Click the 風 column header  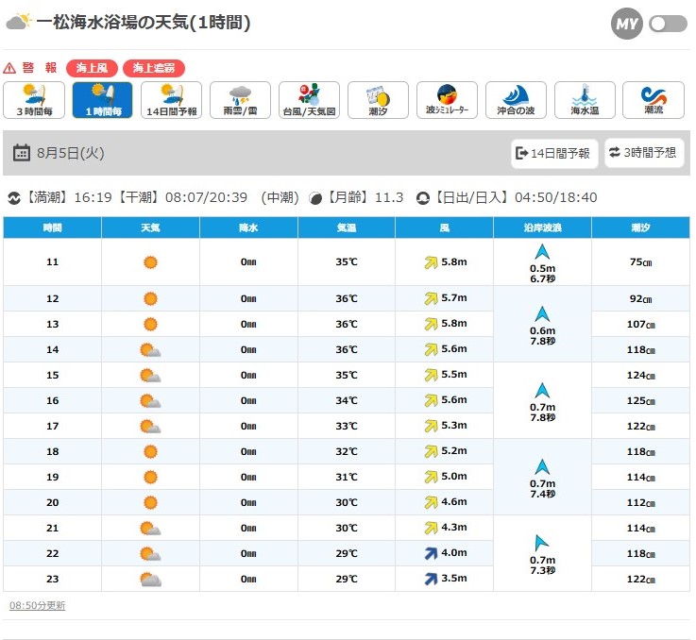pos(444,227)
